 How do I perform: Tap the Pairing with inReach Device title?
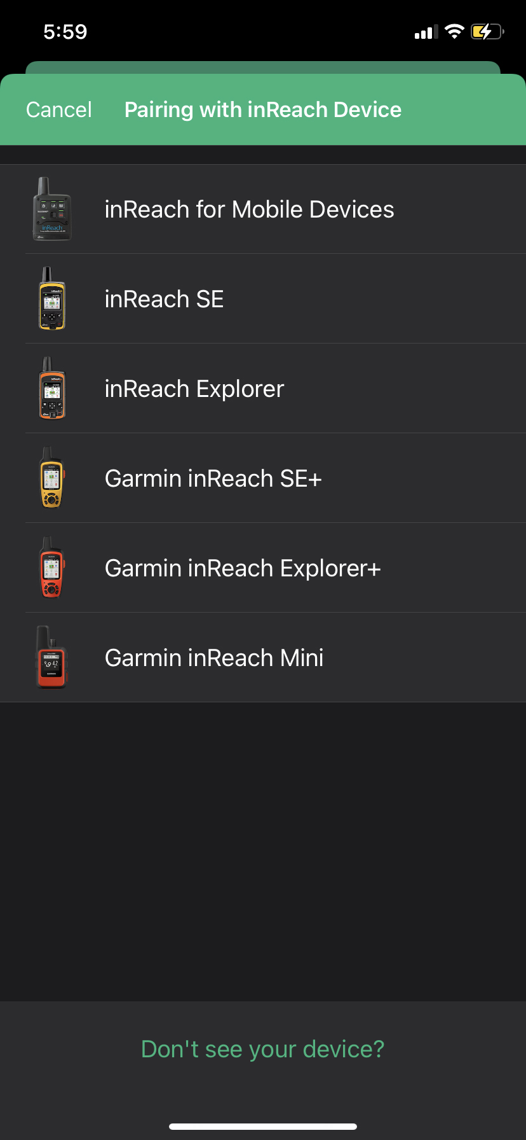pos(263,109)
